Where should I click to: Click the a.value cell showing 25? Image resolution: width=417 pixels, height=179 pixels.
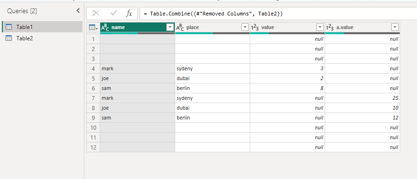pyautogui.click(x=363, y=98)
